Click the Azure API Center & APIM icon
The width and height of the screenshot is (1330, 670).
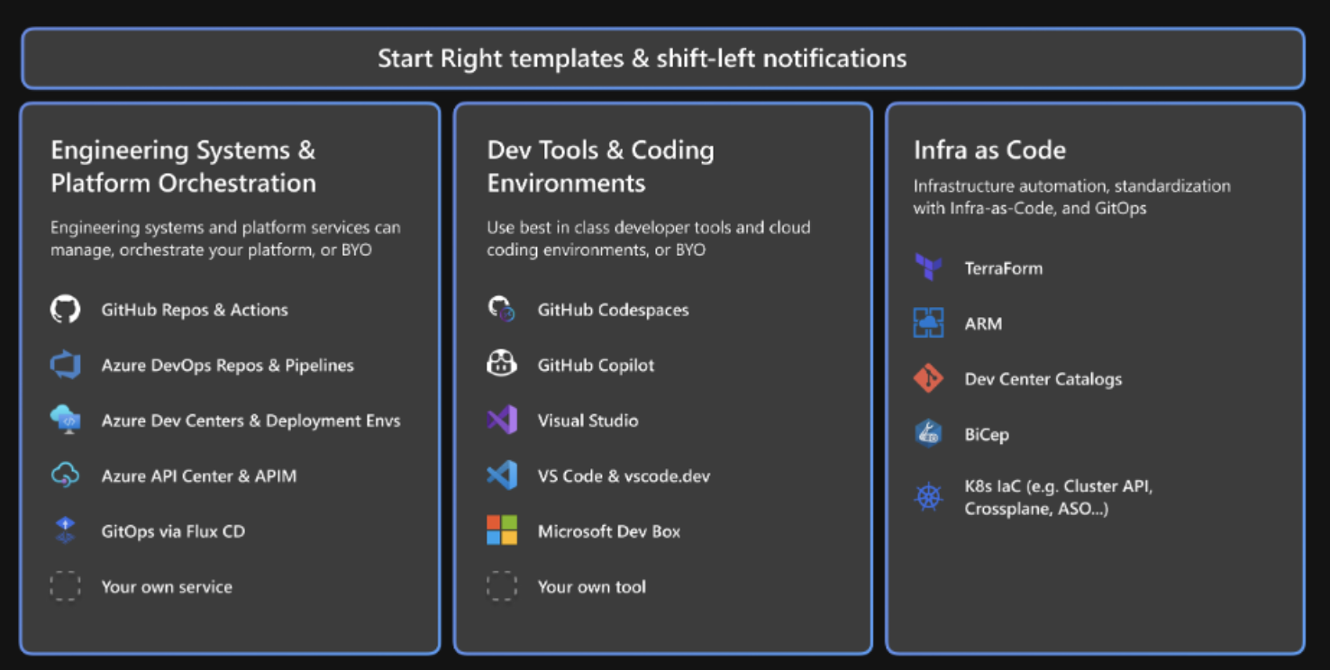(65, 475)
